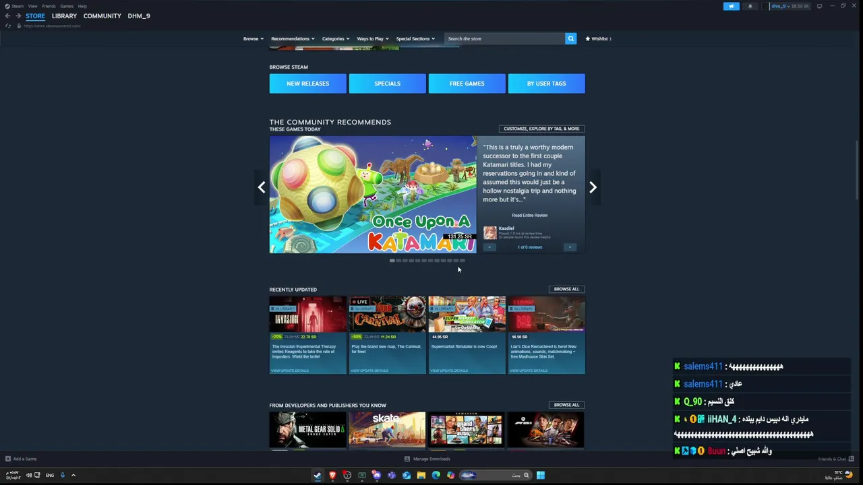Go to next review arrow
The width and height of the screenshot is (863, 485).
(x=570, y=247)
